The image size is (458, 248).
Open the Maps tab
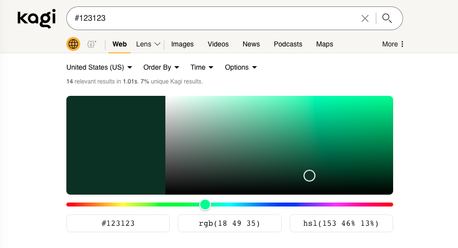324,44
